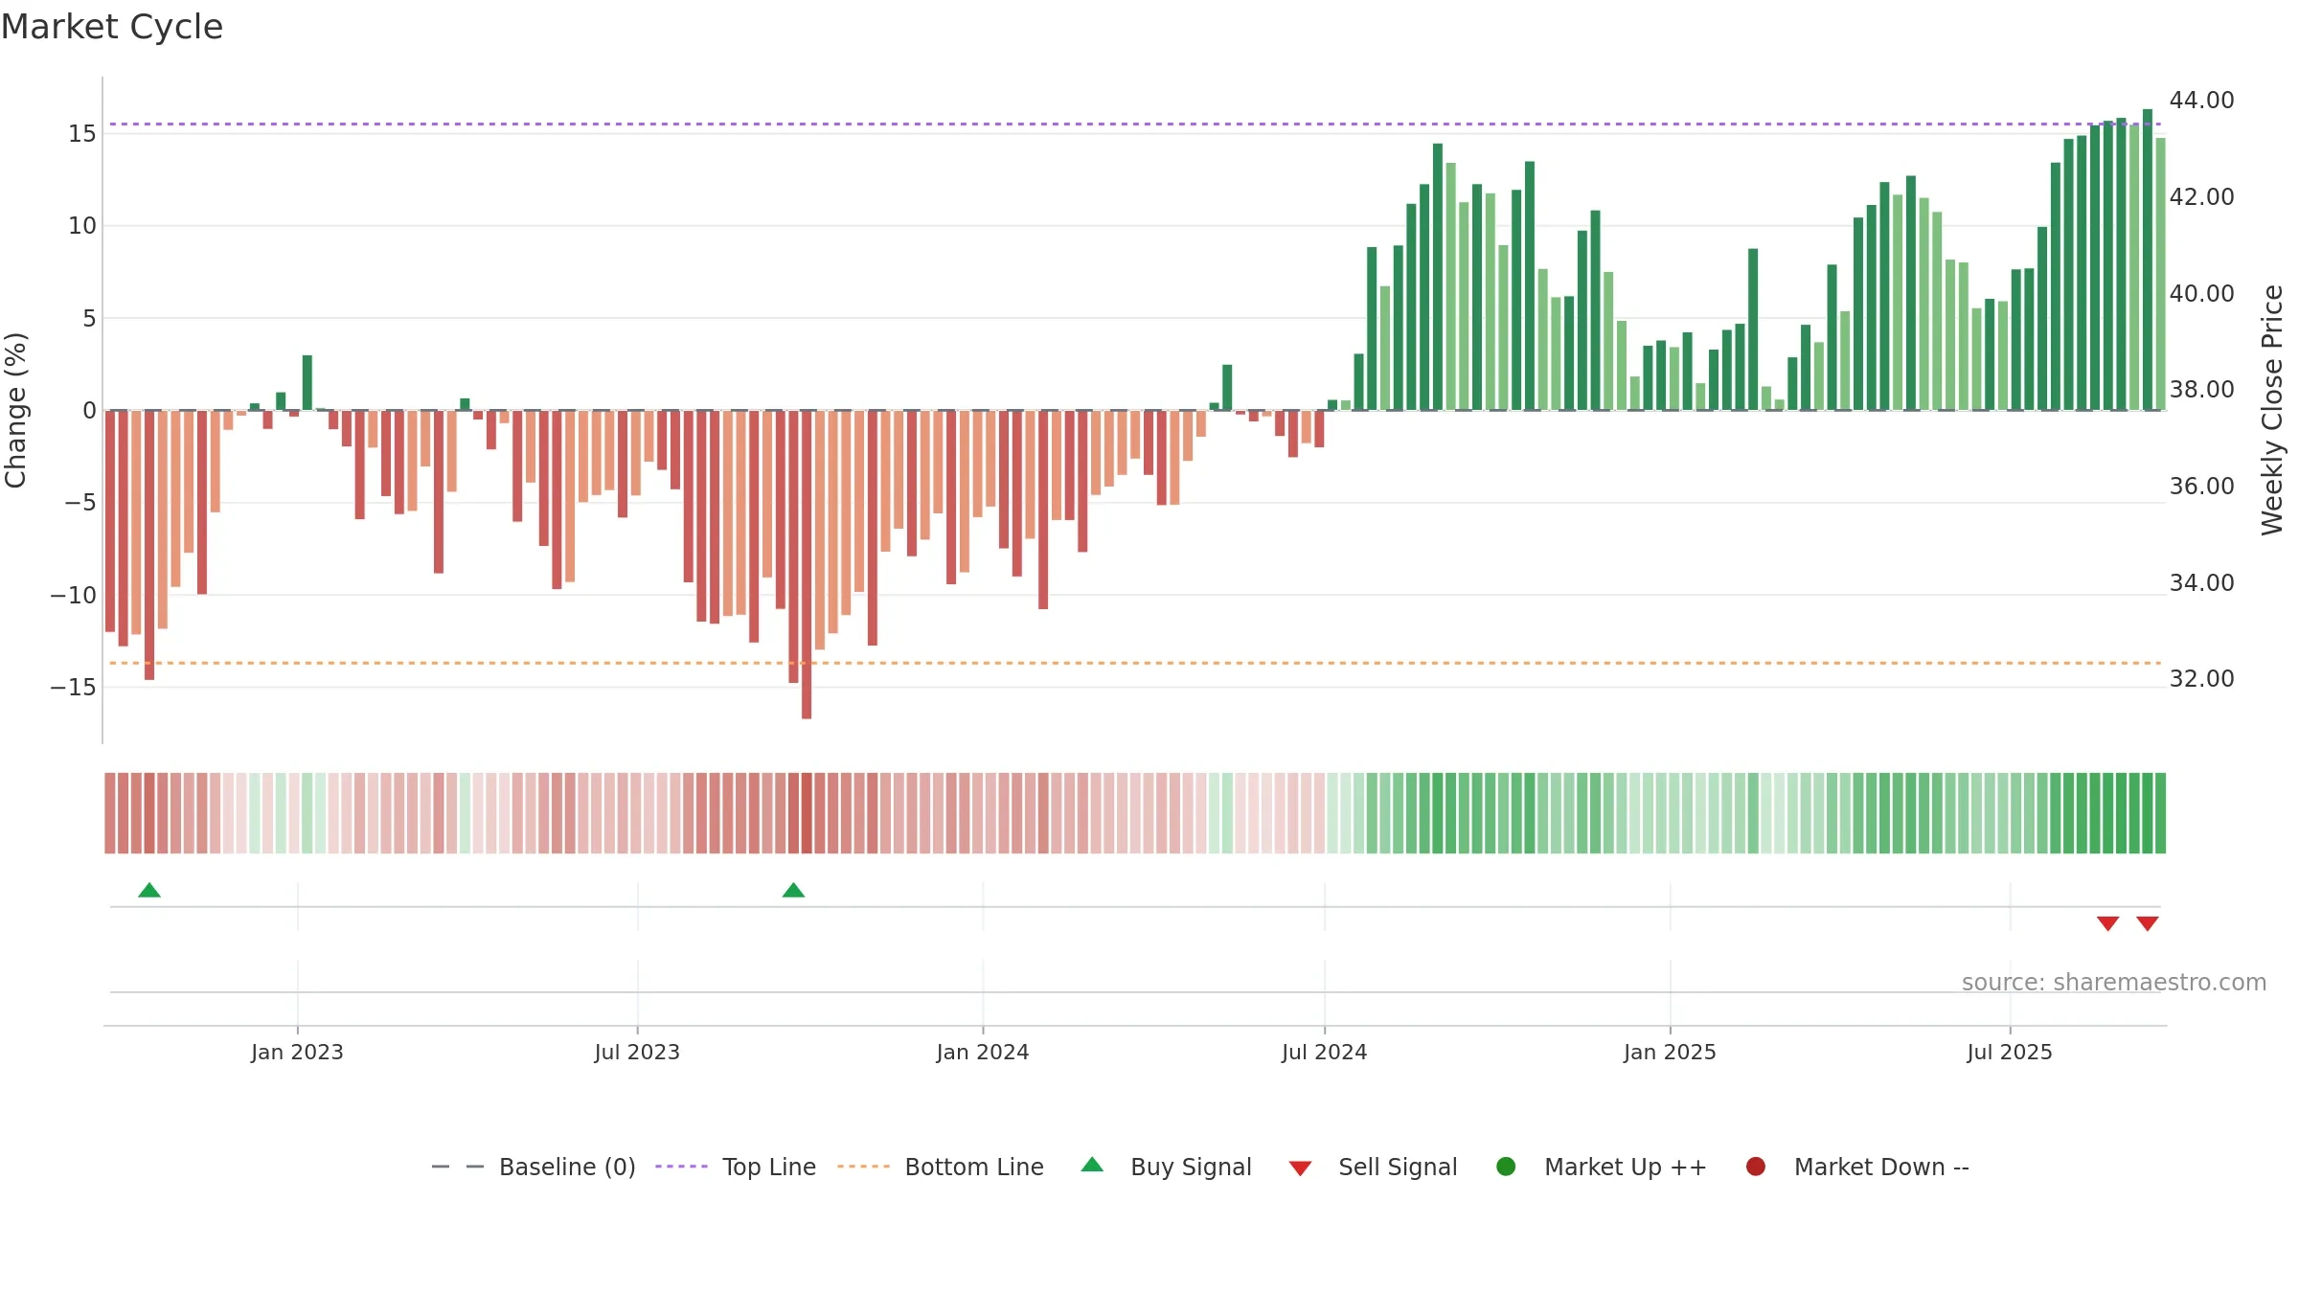The height and width of the screenshot is (1293, 2299).
Task: Select the first green buy signal triangle
Action: click(x=149, y=890)
